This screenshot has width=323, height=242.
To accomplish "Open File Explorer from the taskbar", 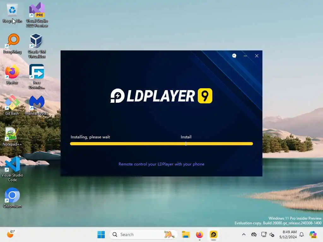I will [x=186, y=234].
